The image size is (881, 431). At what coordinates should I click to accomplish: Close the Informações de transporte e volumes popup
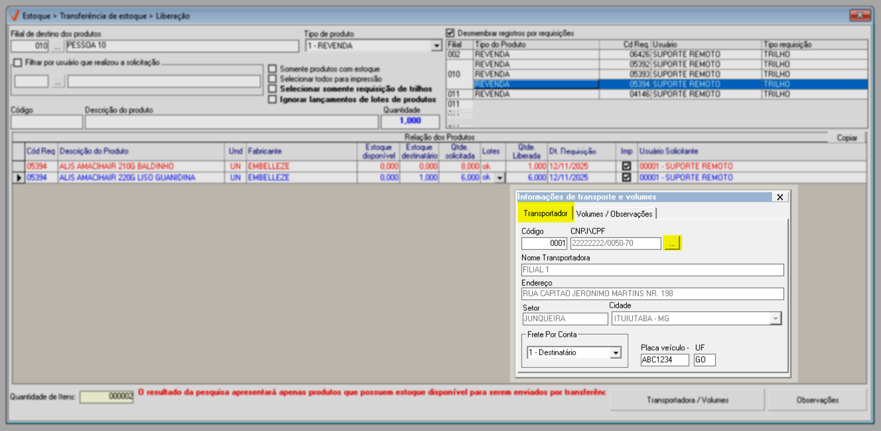click(780, 197)
